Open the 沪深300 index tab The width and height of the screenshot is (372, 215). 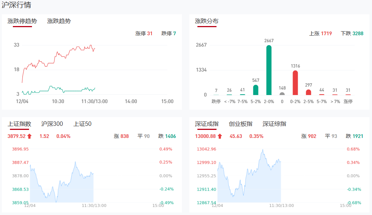pyautogui.click(x=52, y=124)
